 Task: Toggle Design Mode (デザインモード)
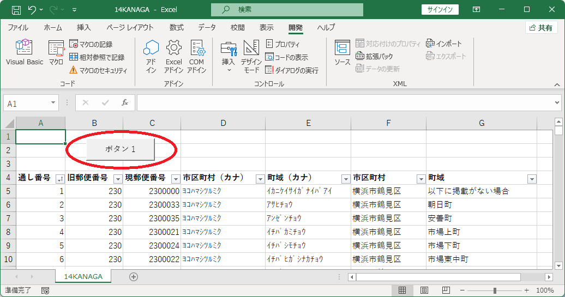(x=251, y=57)
